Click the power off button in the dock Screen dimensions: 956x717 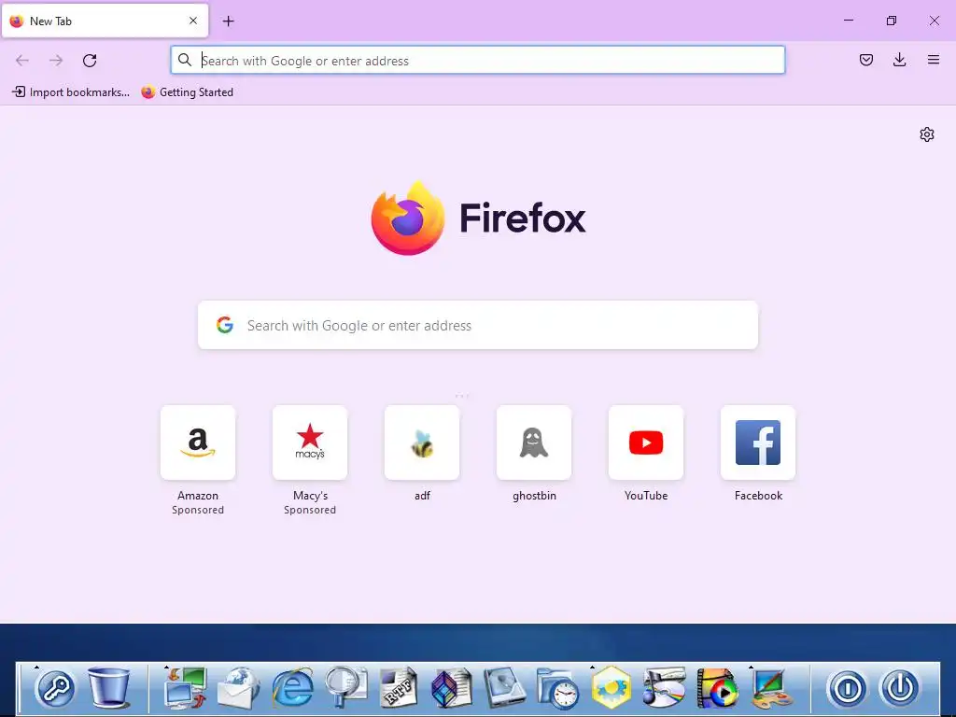tap(901, 689)
